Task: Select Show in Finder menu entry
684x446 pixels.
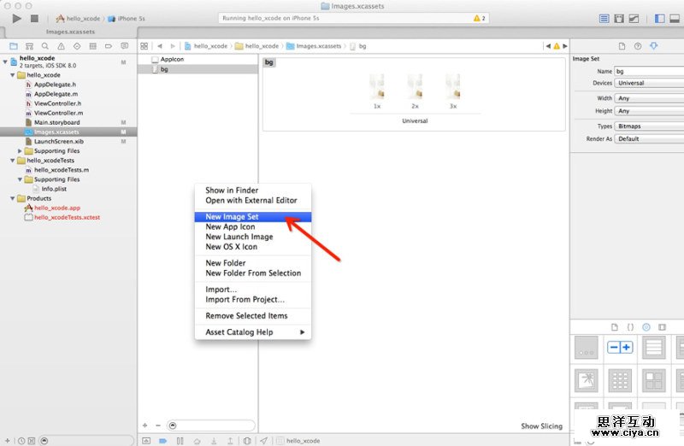Action: [232, 191]
